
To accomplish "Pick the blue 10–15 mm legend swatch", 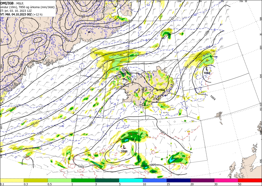I will click(155, 180).
